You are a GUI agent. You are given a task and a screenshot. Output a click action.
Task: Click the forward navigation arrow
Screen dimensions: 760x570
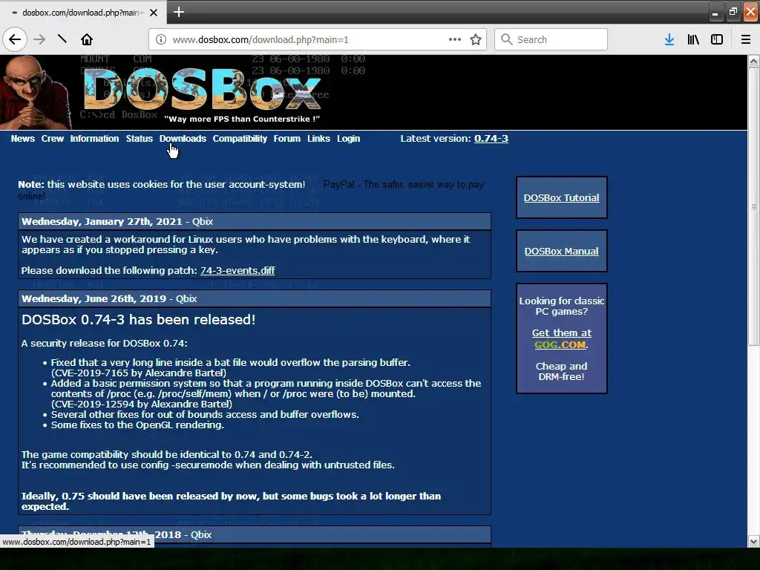pos(39,39)
